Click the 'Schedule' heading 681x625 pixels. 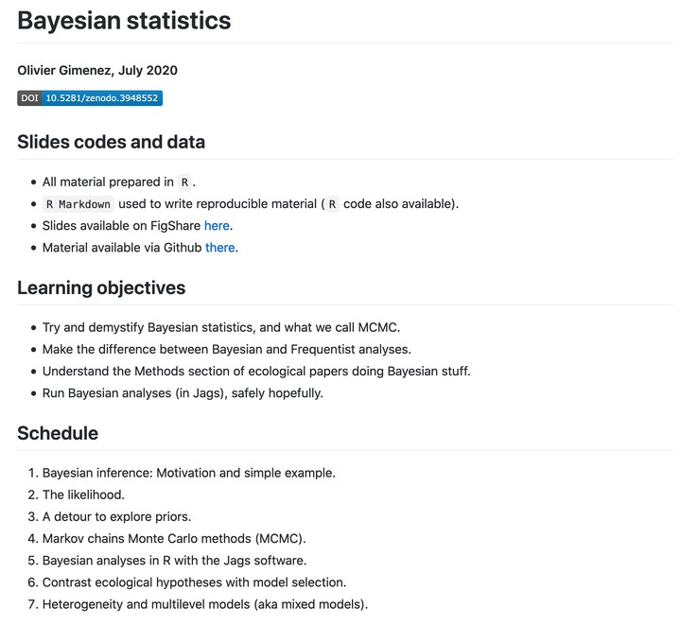[x=58, y=433]
